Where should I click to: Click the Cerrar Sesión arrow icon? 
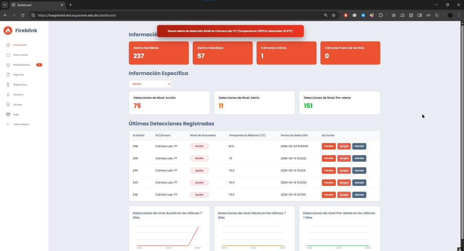point(8,124)
